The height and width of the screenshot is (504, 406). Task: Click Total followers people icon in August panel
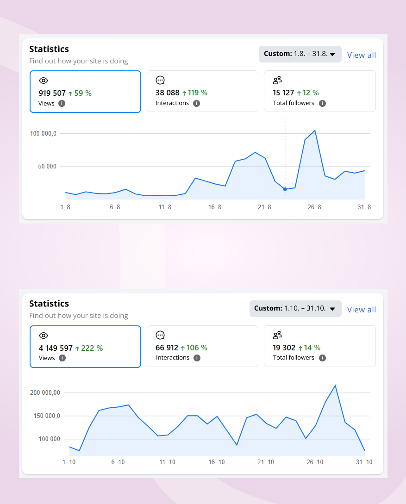pos(277,80)
